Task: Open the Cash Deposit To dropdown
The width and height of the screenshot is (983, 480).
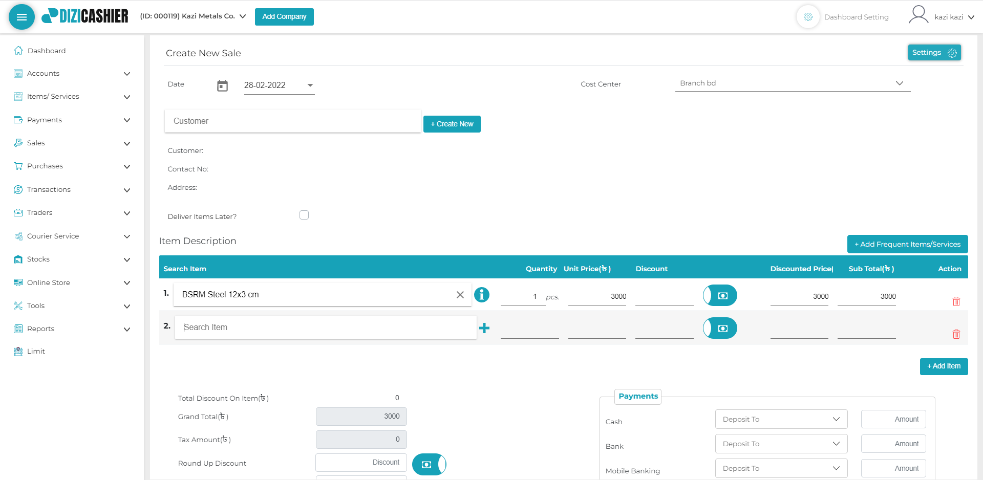Action: pos(781,419)
